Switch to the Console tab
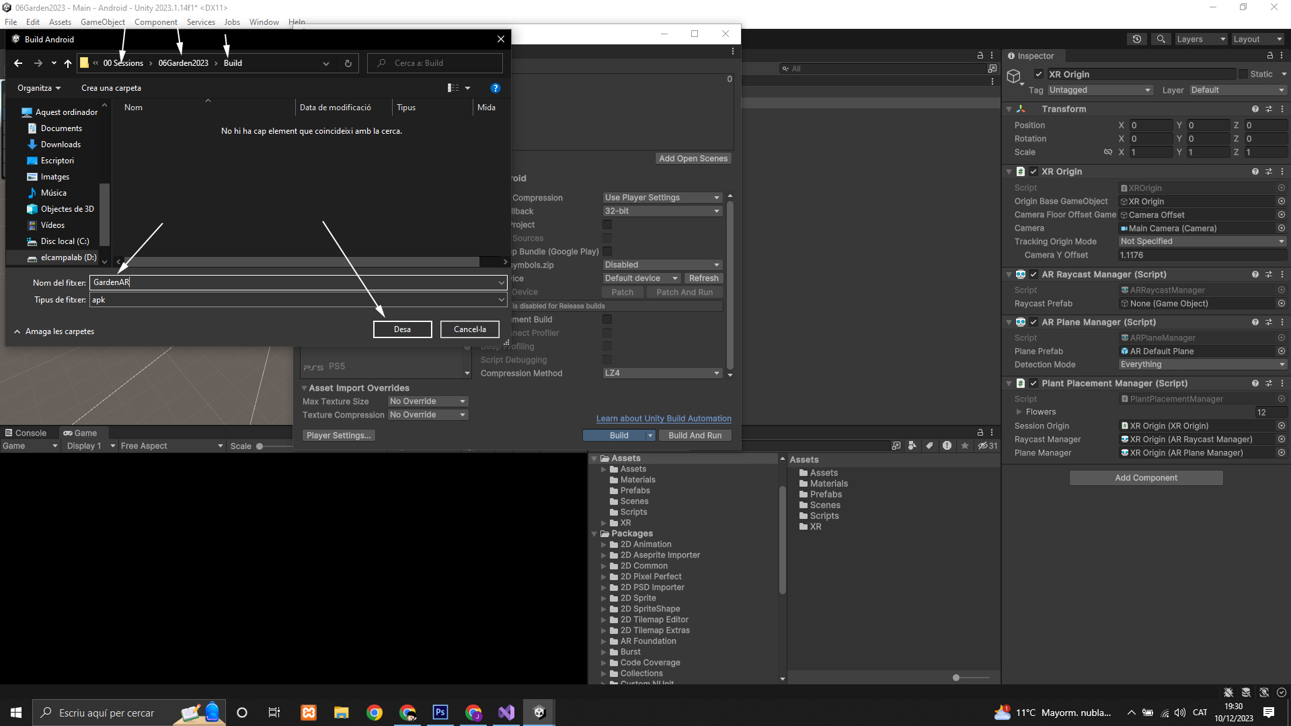 coord(26,433)
